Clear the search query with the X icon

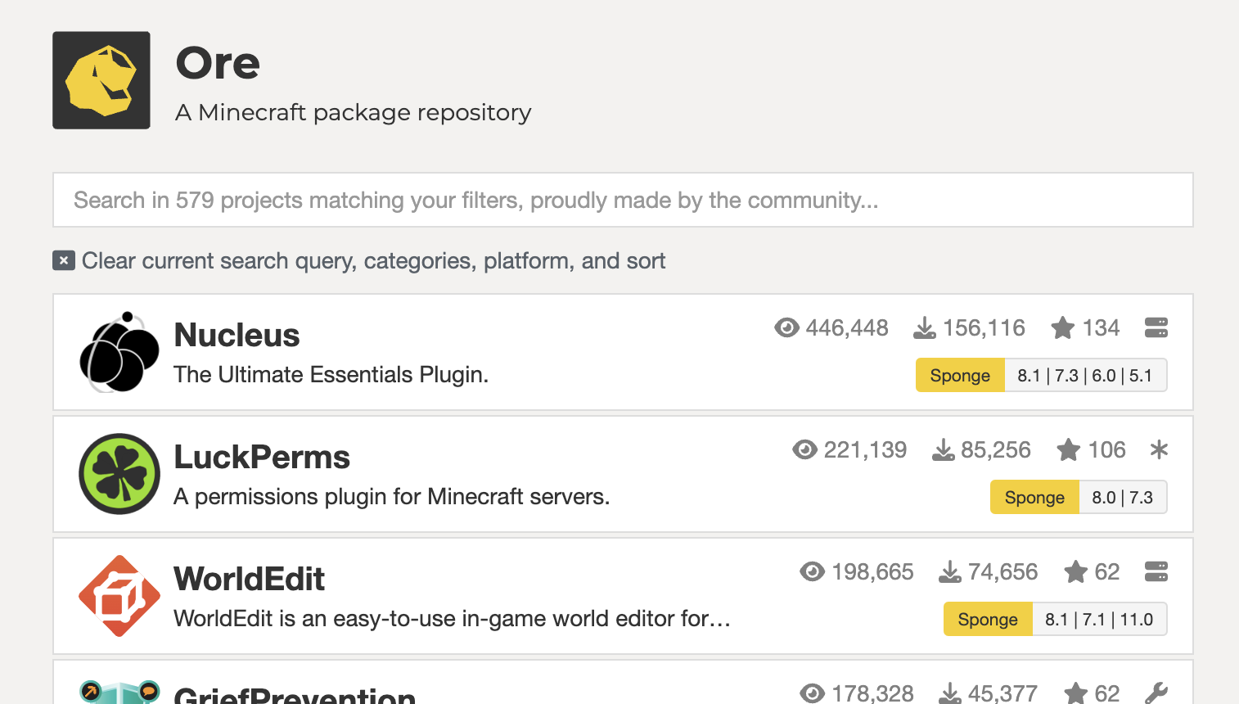coord(64,260)
